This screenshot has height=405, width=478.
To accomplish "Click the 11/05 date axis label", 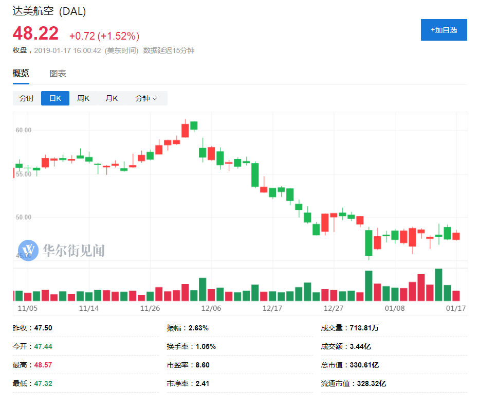I will [27, 308].
